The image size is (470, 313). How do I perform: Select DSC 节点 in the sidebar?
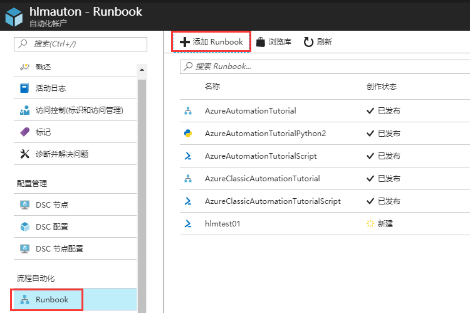pos(75,204)
